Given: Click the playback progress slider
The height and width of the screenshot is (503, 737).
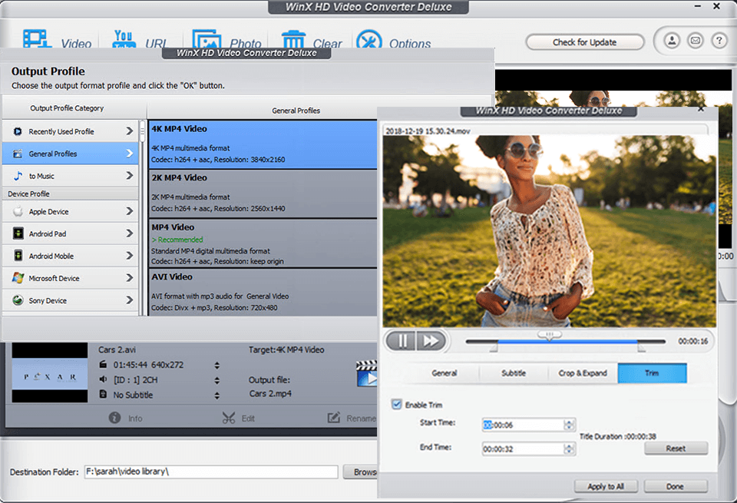Looking at the screenshot, I should (x=550, y=340).
